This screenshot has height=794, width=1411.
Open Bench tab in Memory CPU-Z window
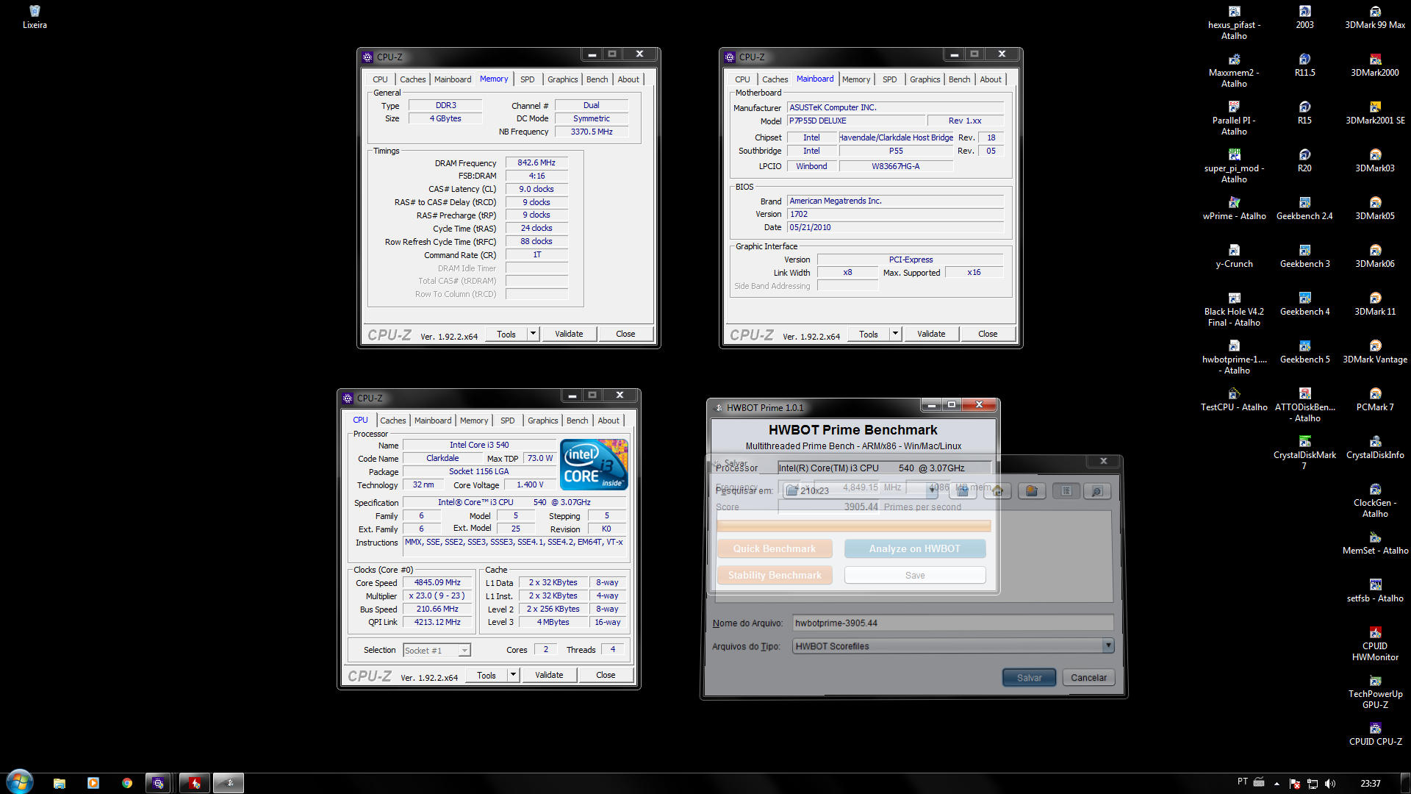[x=597, y=79]
